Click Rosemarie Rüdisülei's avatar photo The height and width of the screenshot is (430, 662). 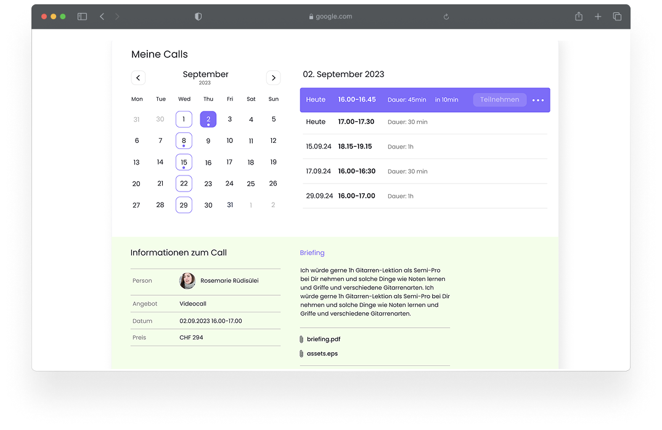(187, 281)
